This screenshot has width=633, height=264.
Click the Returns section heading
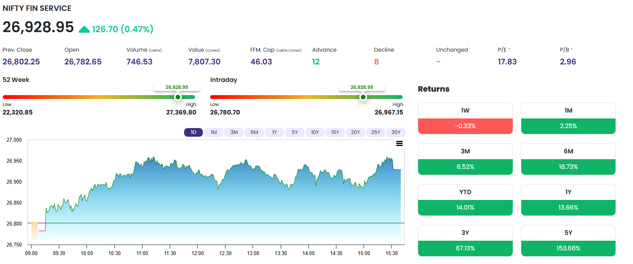point(434,89)
